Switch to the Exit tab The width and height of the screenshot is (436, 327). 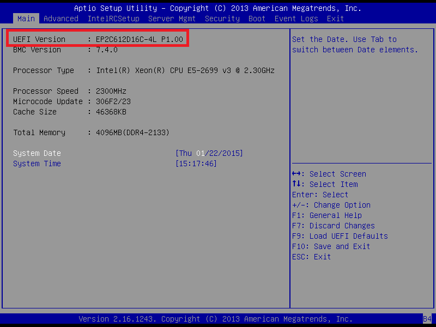(x=335, y=19)
